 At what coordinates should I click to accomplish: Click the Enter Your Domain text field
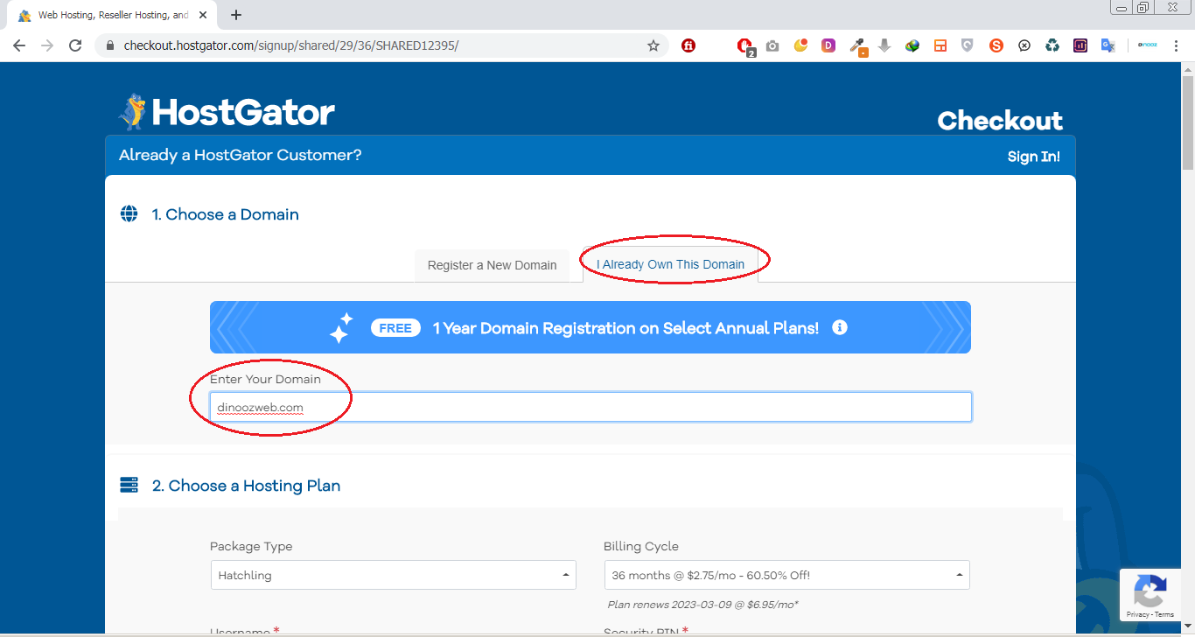[591, 407]
